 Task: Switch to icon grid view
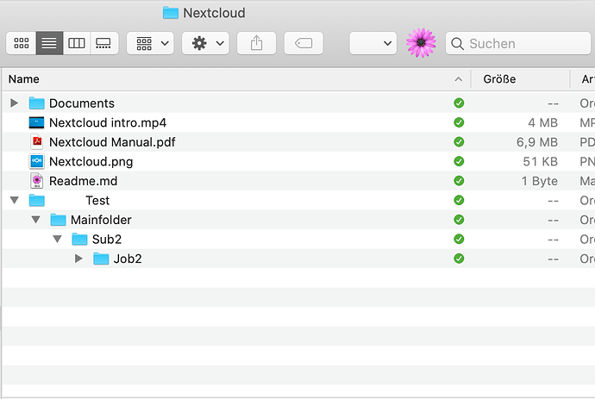coord(22,43)
